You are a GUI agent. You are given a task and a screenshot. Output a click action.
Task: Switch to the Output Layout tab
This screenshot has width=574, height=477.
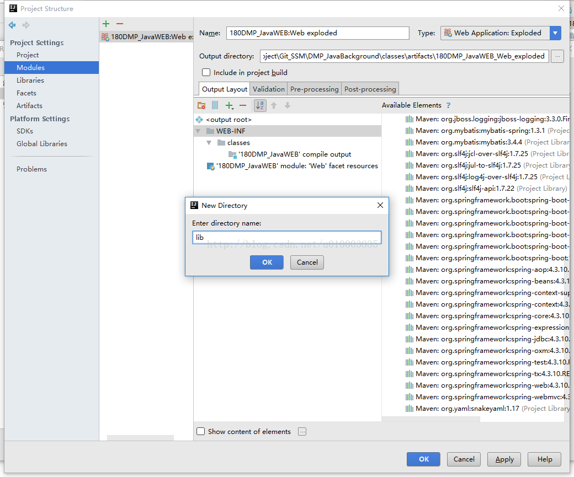click(225, 89)
